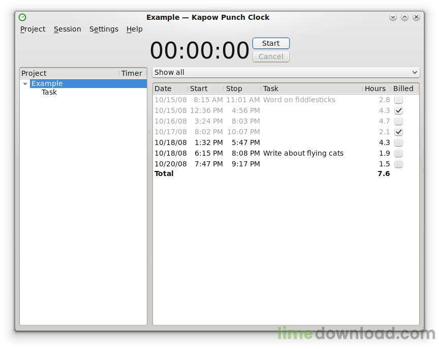
Task: Open the Settings menu
Action: (104, 29)
